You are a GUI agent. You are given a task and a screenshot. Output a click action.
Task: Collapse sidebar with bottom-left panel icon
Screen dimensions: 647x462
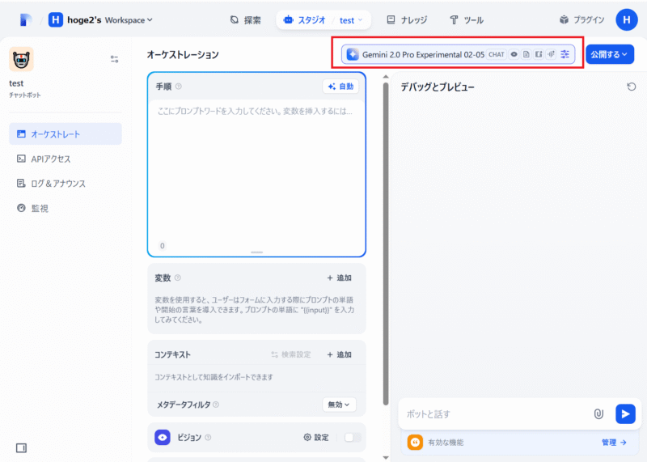click(x=22, y=448)
